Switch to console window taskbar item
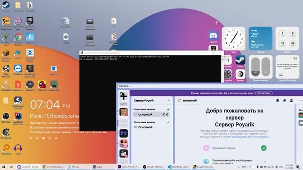 point(204,167)
